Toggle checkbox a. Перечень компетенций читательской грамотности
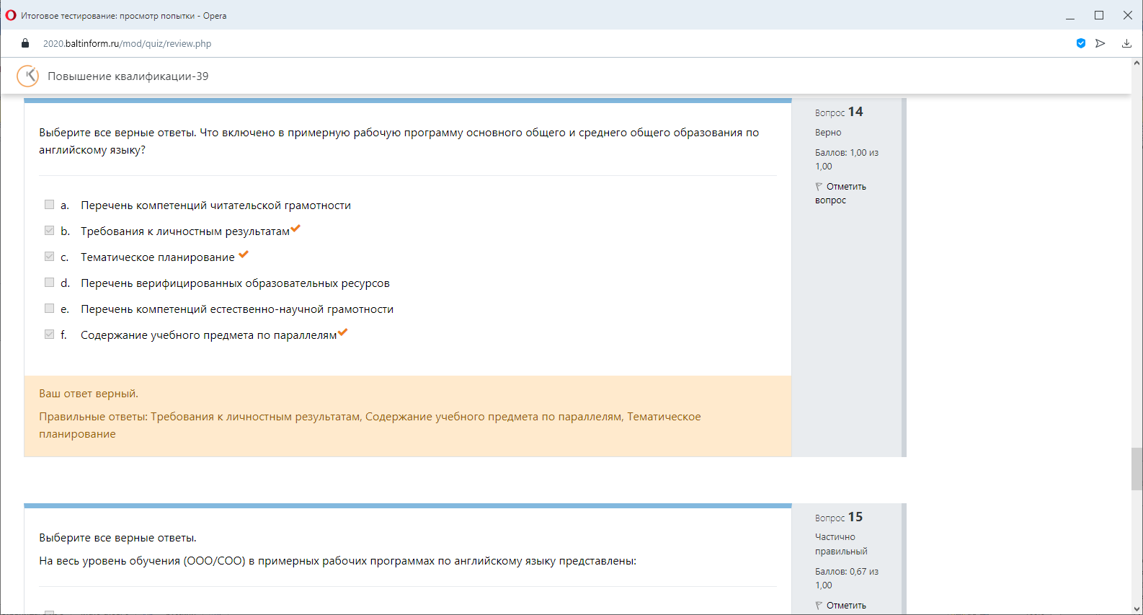The width and height of the screenshot is (1143, 615). 49,205
